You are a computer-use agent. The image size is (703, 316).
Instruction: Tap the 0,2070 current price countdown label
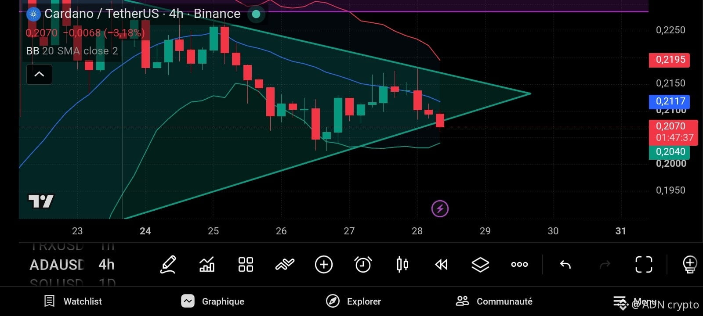(x=674, y=132)
